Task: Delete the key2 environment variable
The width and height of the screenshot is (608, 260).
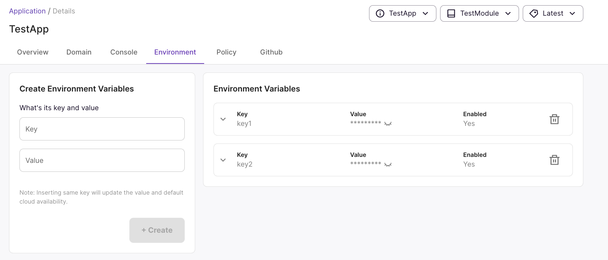Action: (x=554, y=160)
